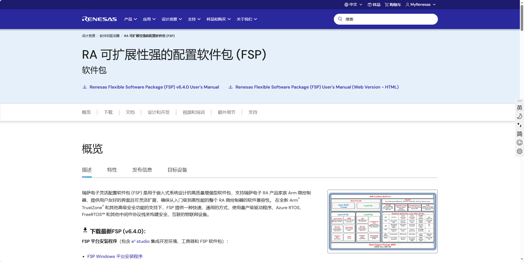Click the download icon beside FSP v6.4.0 User's Manual
The image size is (524, 262).
pos(85,87)
